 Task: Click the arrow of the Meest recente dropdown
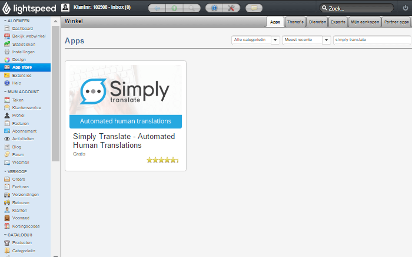(326, 40)
